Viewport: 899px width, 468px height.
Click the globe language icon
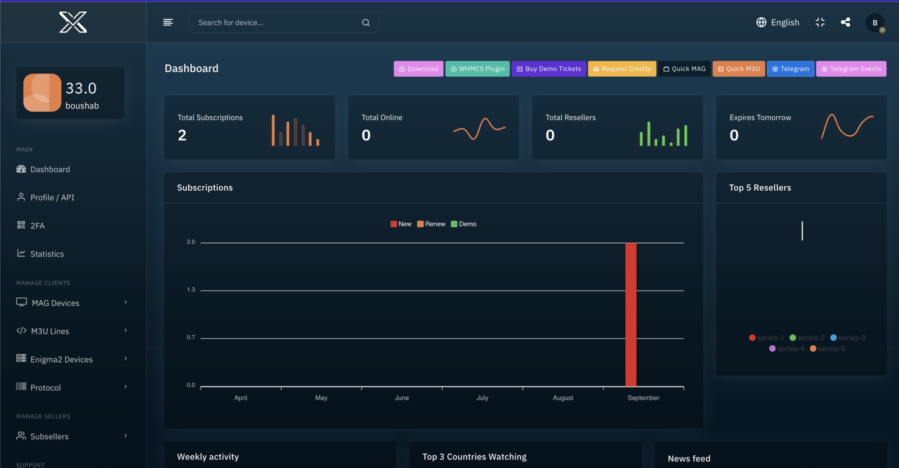pyautogui.click(x=761, y=22)
